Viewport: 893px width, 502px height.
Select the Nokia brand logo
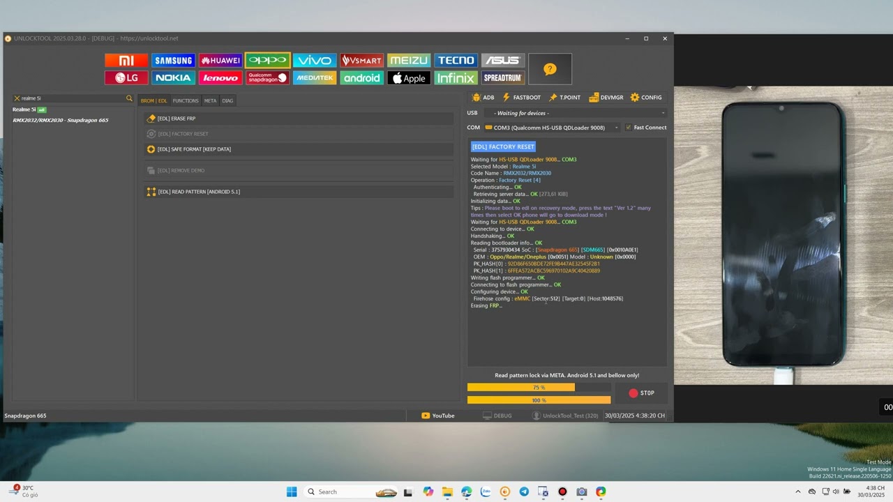(174, 78)
